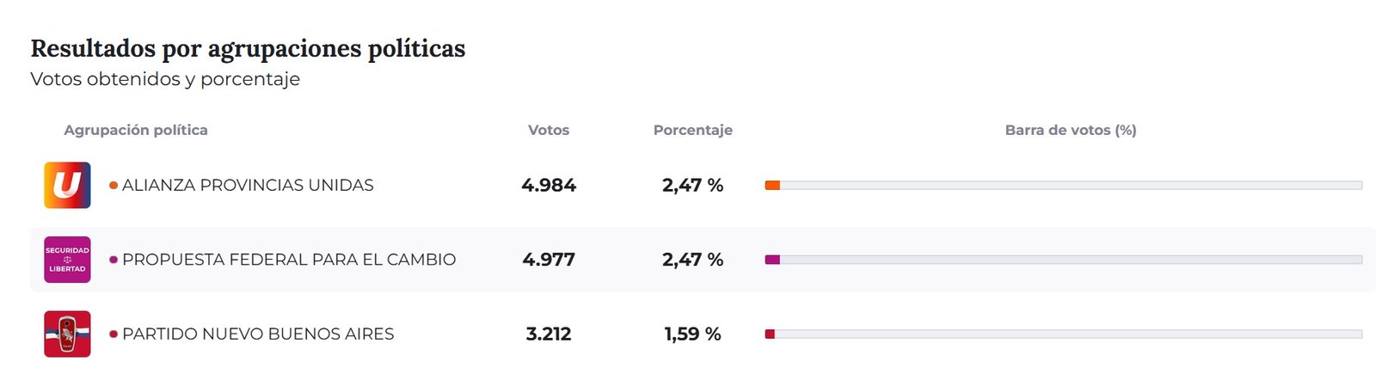Image resolution: width=1376 pixels, height=386 pixels.
Task: Select the 'Porcentaje' column header
Action: click(x=692, y=130)
